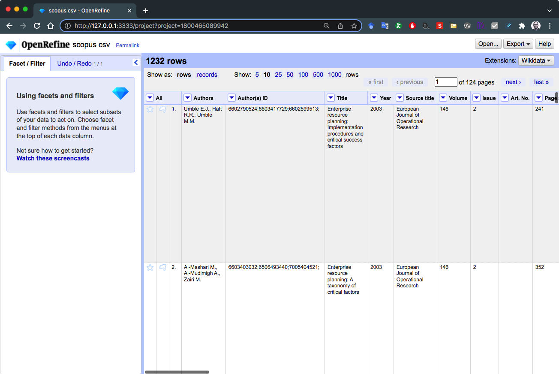Go back in browser history
The height and width of the screenshot is (374, 559).
click(x=9, y=26)
